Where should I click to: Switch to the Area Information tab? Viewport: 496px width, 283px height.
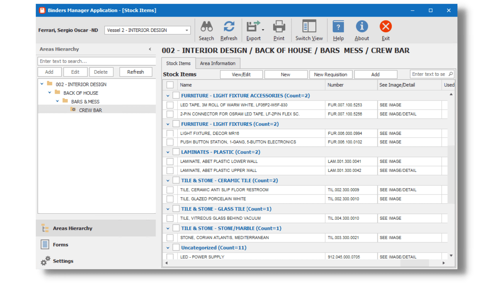218,63
